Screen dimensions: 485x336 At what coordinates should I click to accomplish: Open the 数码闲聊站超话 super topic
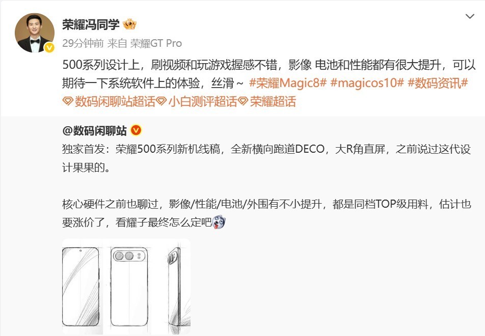pyautogui.click(x=115, y=101)
